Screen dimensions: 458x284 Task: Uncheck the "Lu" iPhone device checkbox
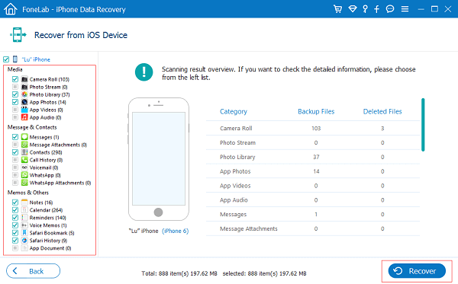pyautogui.click(x=6, y=59)
